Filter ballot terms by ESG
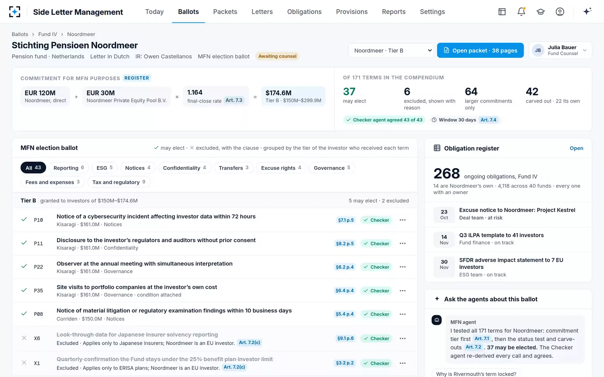This screenshot has width=604, height=377. [x=104, y=168]
